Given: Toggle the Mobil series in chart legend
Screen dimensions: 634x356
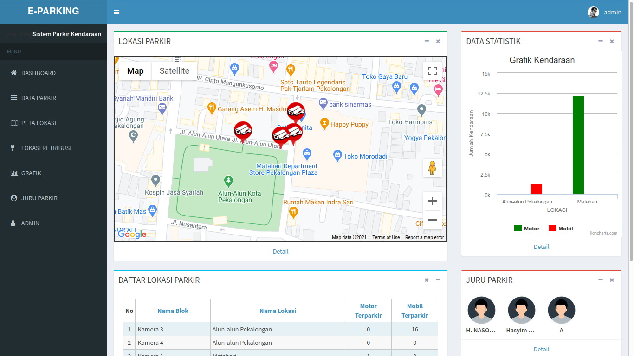Looking at the screenshot, I should [561, 229].
